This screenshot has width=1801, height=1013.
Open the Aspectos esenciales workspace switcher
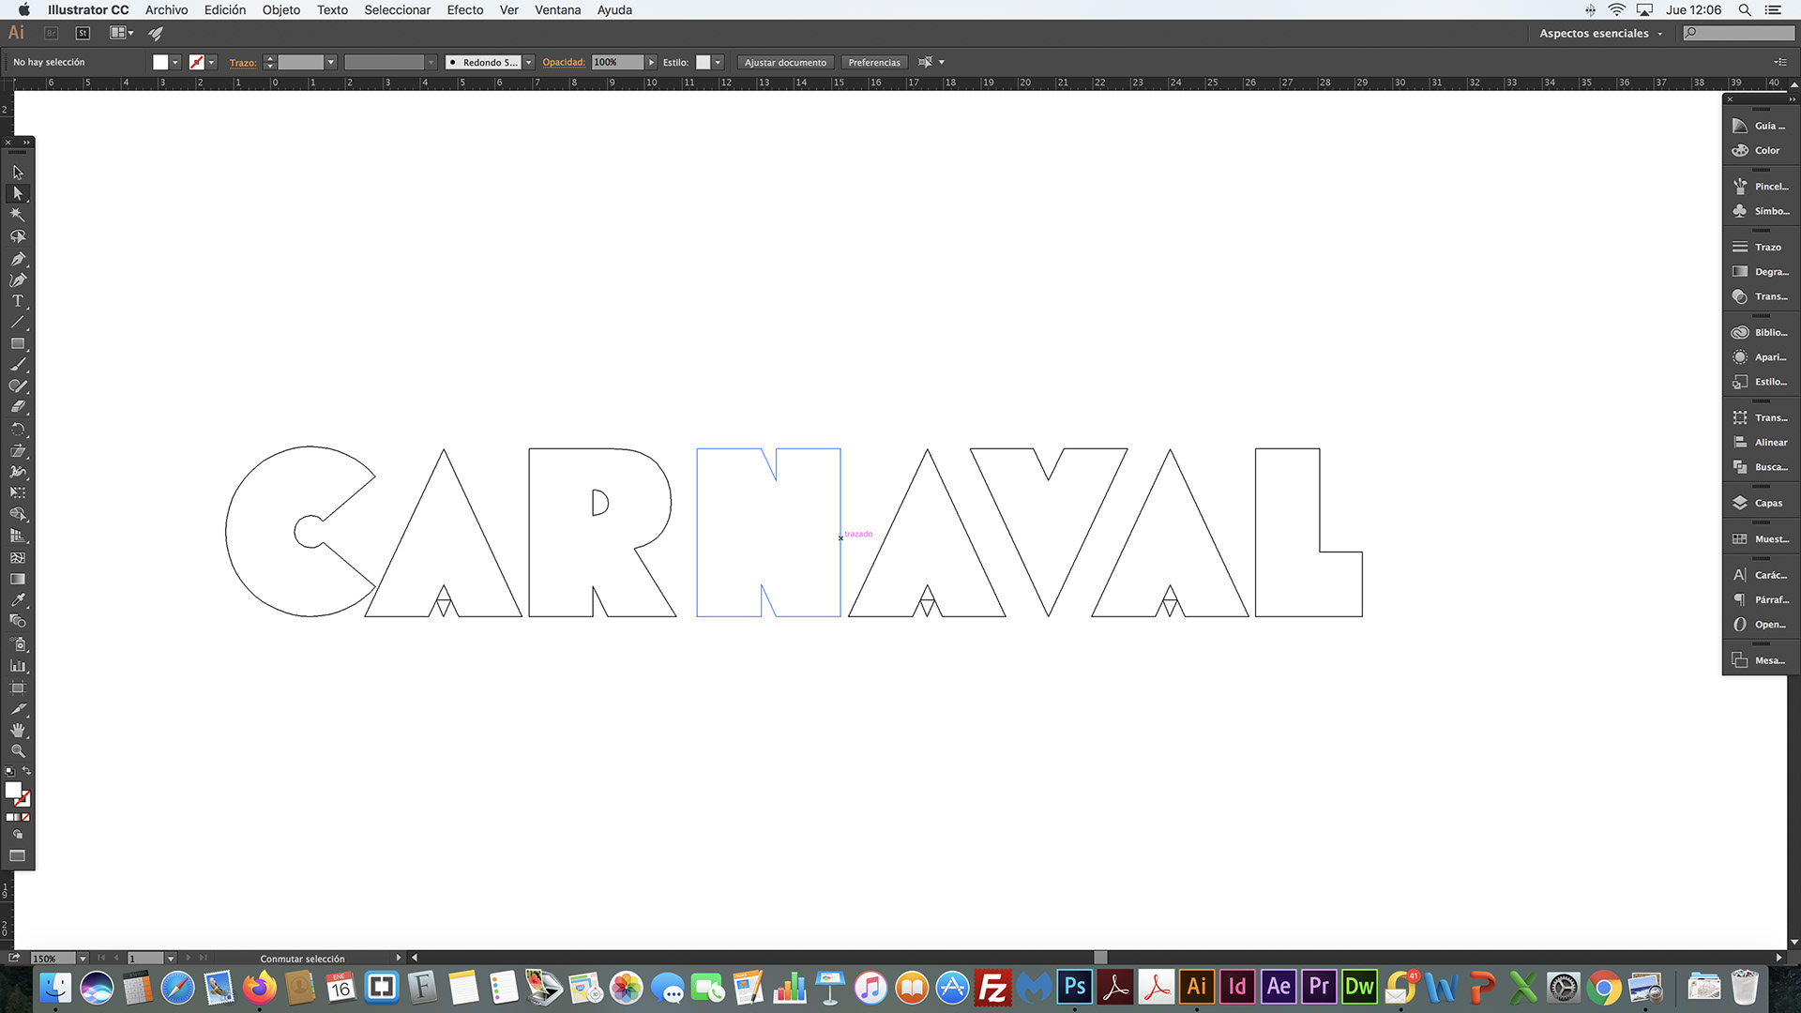[1600, 34]
